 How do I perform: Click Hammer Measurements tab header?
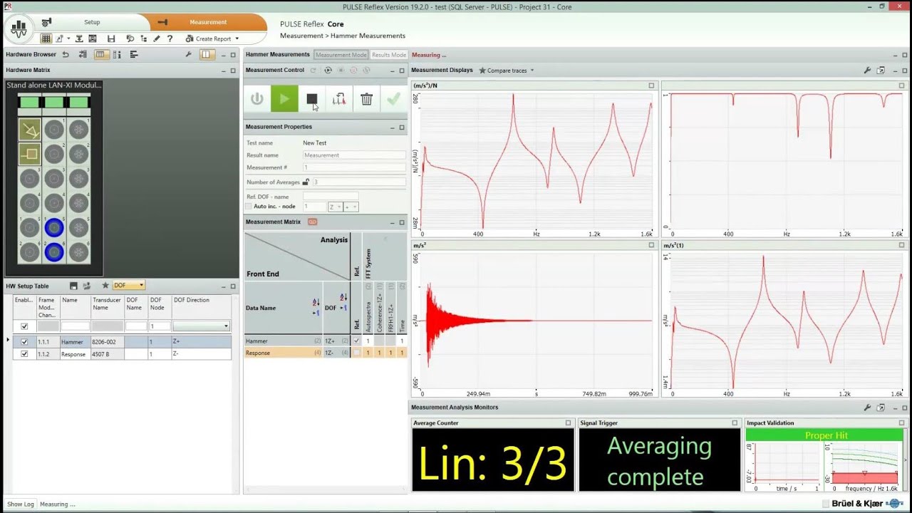tap(278, 54)
